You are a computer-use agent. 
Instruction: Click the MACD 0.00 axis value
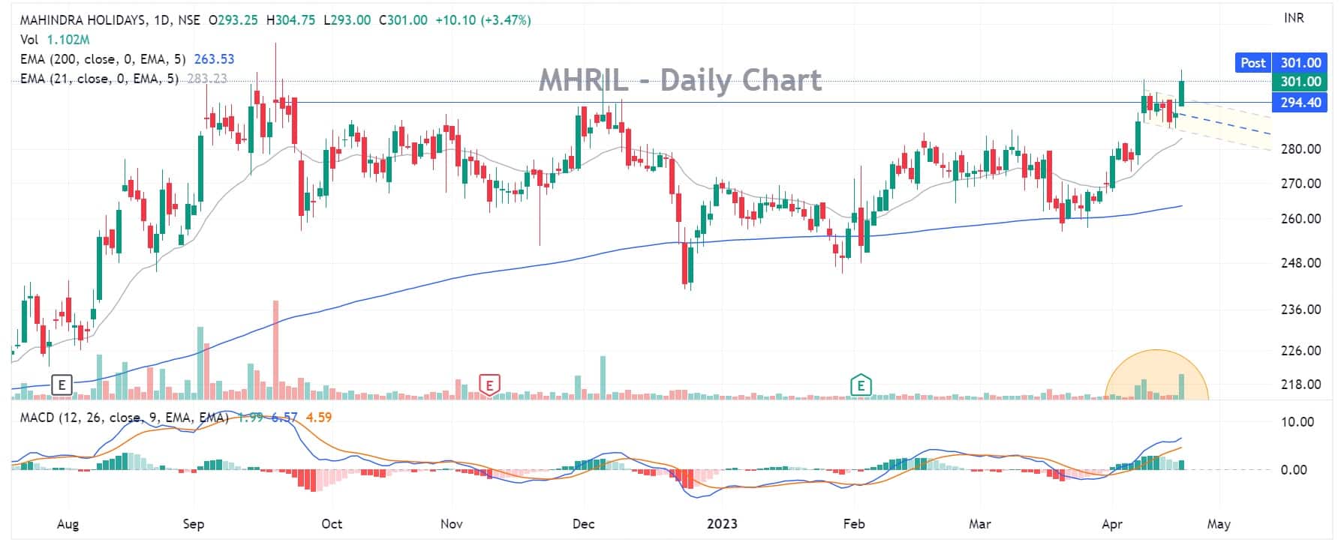1294,470
